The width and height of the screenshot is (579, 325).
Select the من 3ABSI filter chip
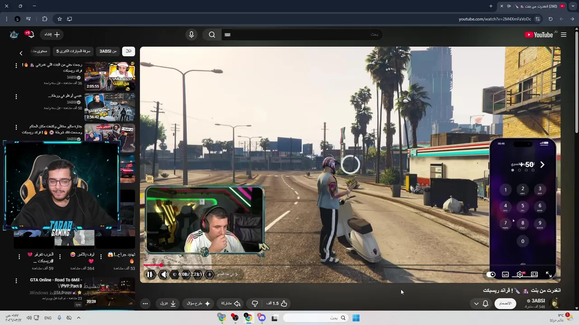point(108,51)
